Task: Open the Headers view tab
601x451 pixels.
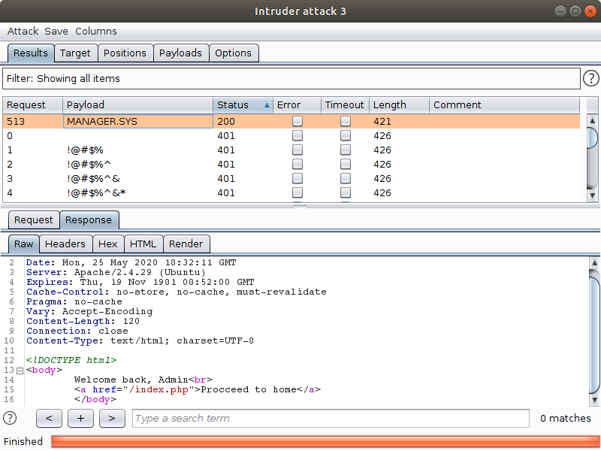Action: click(x=65, y=244)
